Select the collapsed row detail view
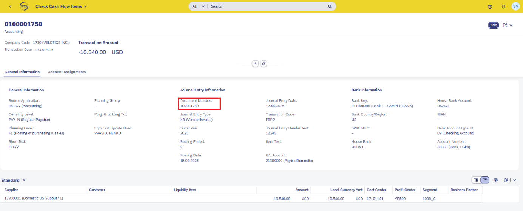This screenshot has width=523, height=211. coord(485,180)
